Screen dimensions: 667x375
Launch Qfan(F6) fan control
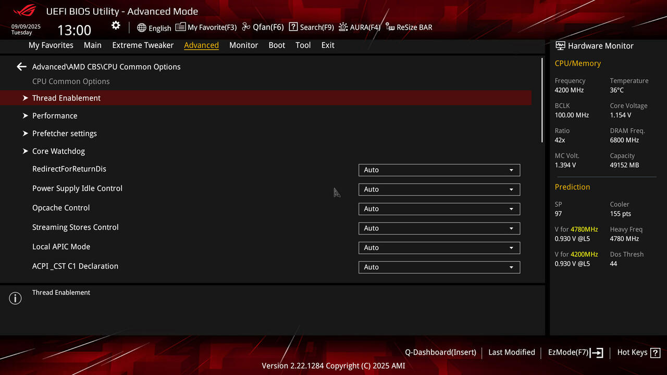pyautogui.click(x=263, y=27)
